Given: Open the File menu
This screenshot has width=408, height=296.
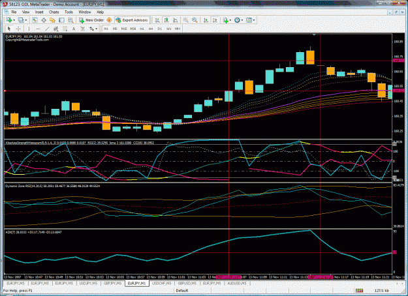Looking at the screenshot, I should click(14, 12).
